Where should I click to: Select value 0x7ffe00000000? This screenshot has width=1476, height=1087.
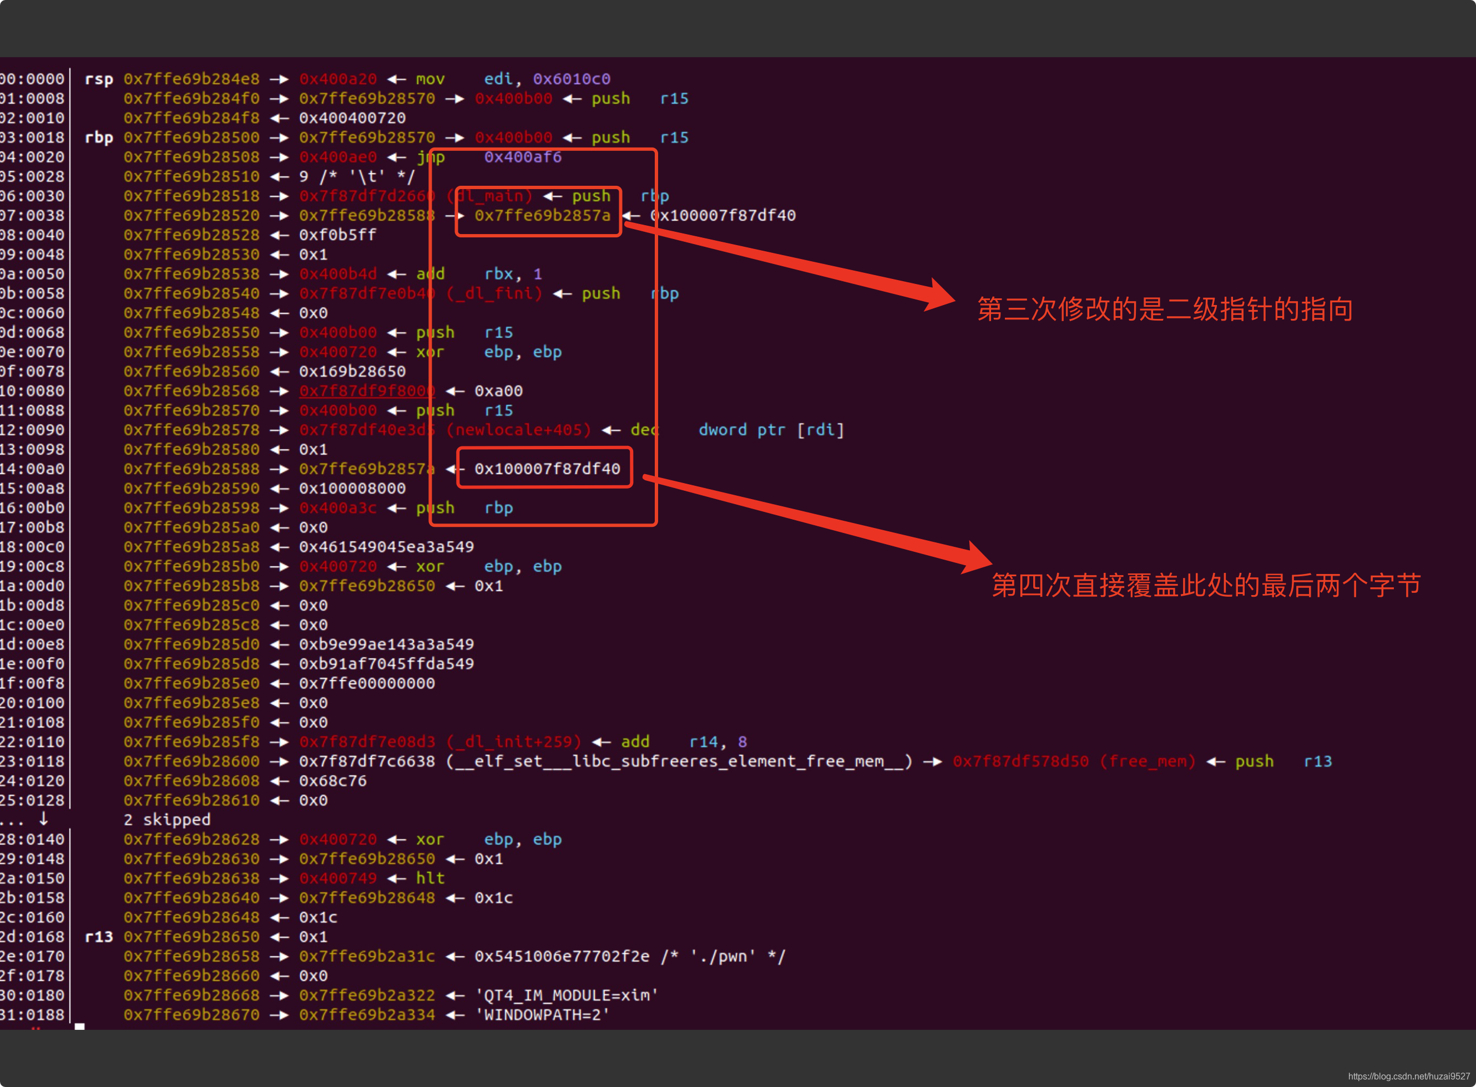point(367,683)
